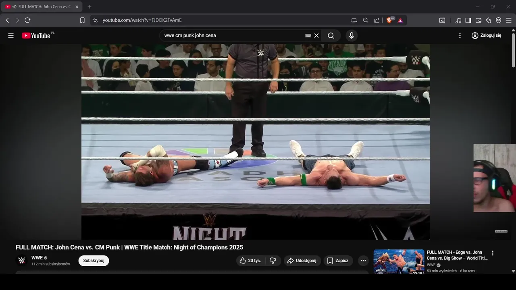This screenshot has height=290, width=516.
Task: Open a new tab with plus button
Action: [x=89, y=7]
